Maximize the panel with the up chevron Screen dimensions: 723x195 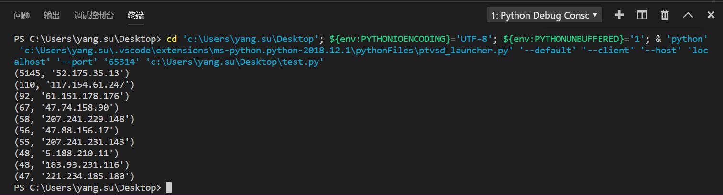pyautogui.click(x=688, y=15)
